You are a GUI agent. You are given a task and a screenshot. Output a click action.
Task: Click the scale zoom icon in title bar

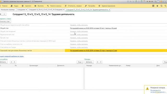pyautogui.click(x=156, y=1)
